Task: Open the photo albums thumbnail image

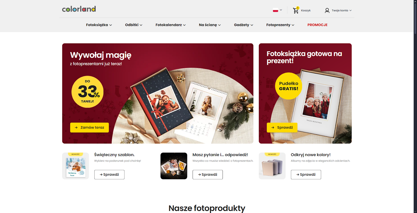Action: click(272, 166)
